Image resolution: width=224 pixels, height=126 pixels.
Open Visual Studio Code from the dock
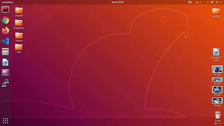click(x=6, y=41)
